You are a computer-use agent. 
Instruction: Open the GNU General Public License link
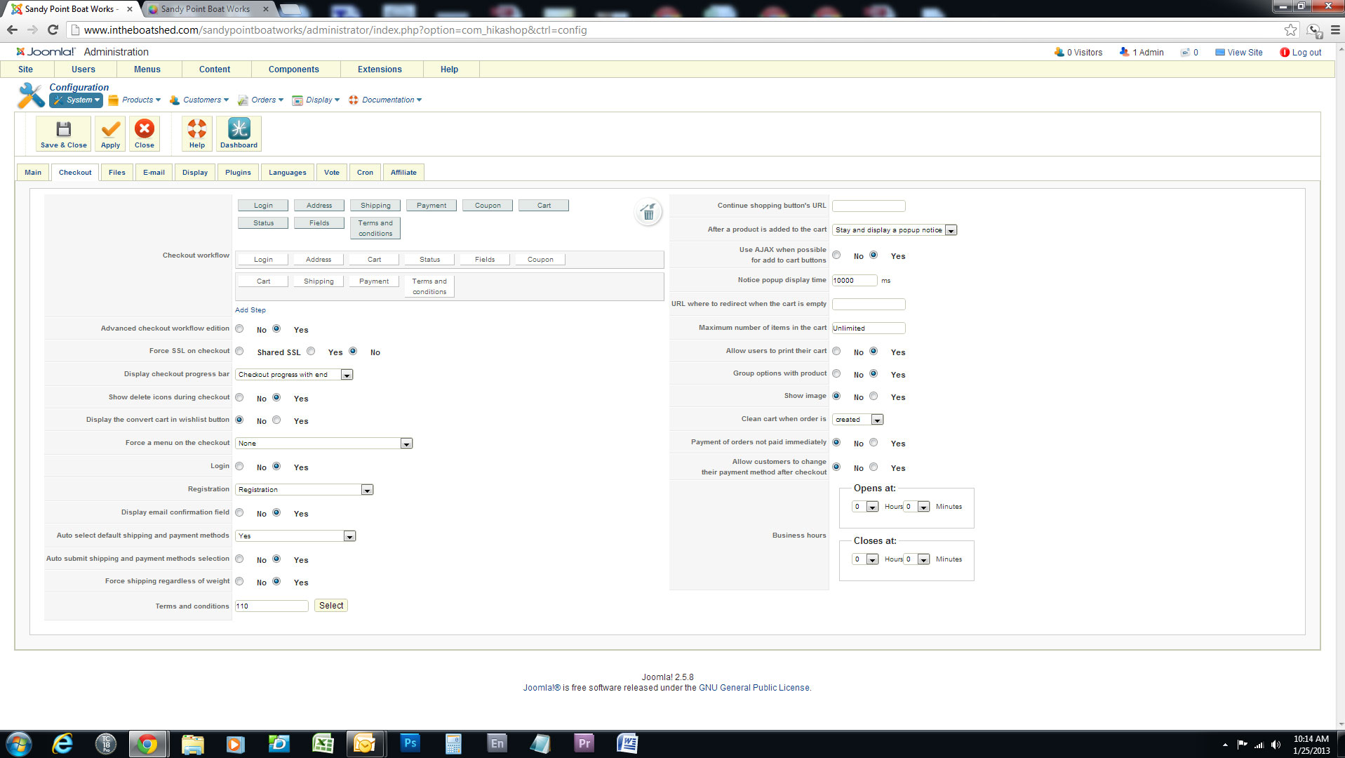[x=754, y=688]
